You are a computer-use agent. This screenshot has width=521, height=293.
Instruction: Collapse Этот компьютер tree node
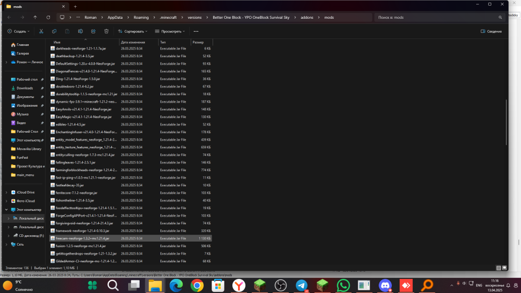pyautogui.click(x=6, y=210)
